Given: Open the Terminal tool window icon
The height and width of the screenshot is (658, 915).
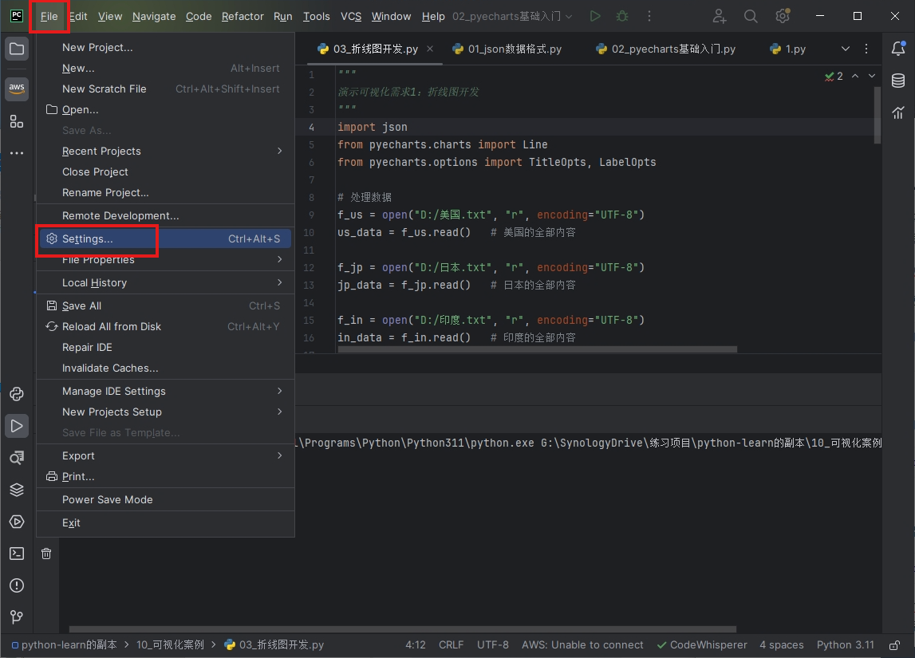Looking at the screenshot, I should (x=17, y=554).
